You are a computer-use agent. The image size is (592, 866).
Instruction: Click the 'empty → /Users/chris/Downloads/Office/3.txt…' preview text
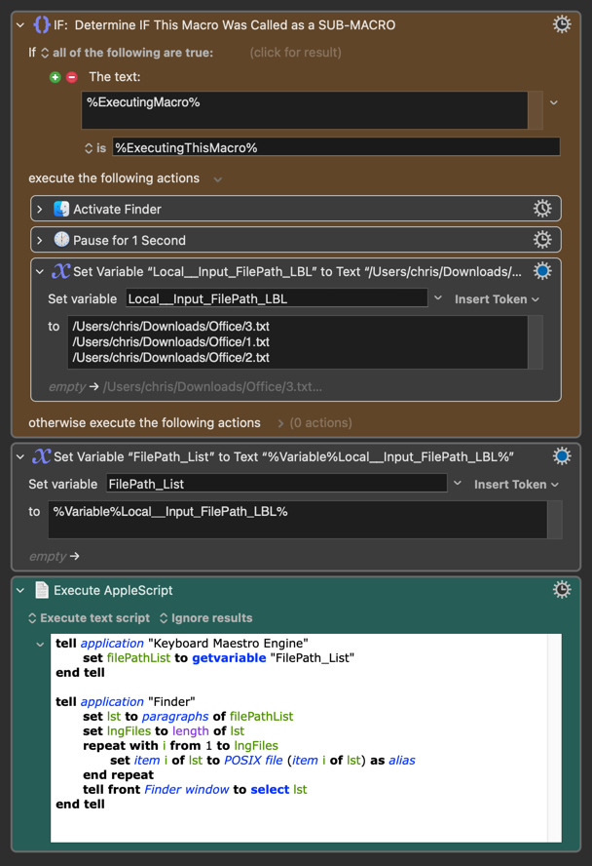185,386
